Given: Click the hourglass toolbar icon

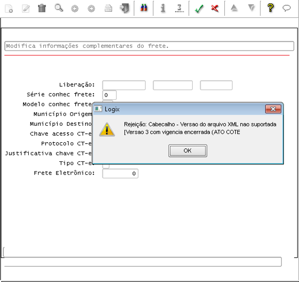Looking at the screenshot, I should [180, 8].
